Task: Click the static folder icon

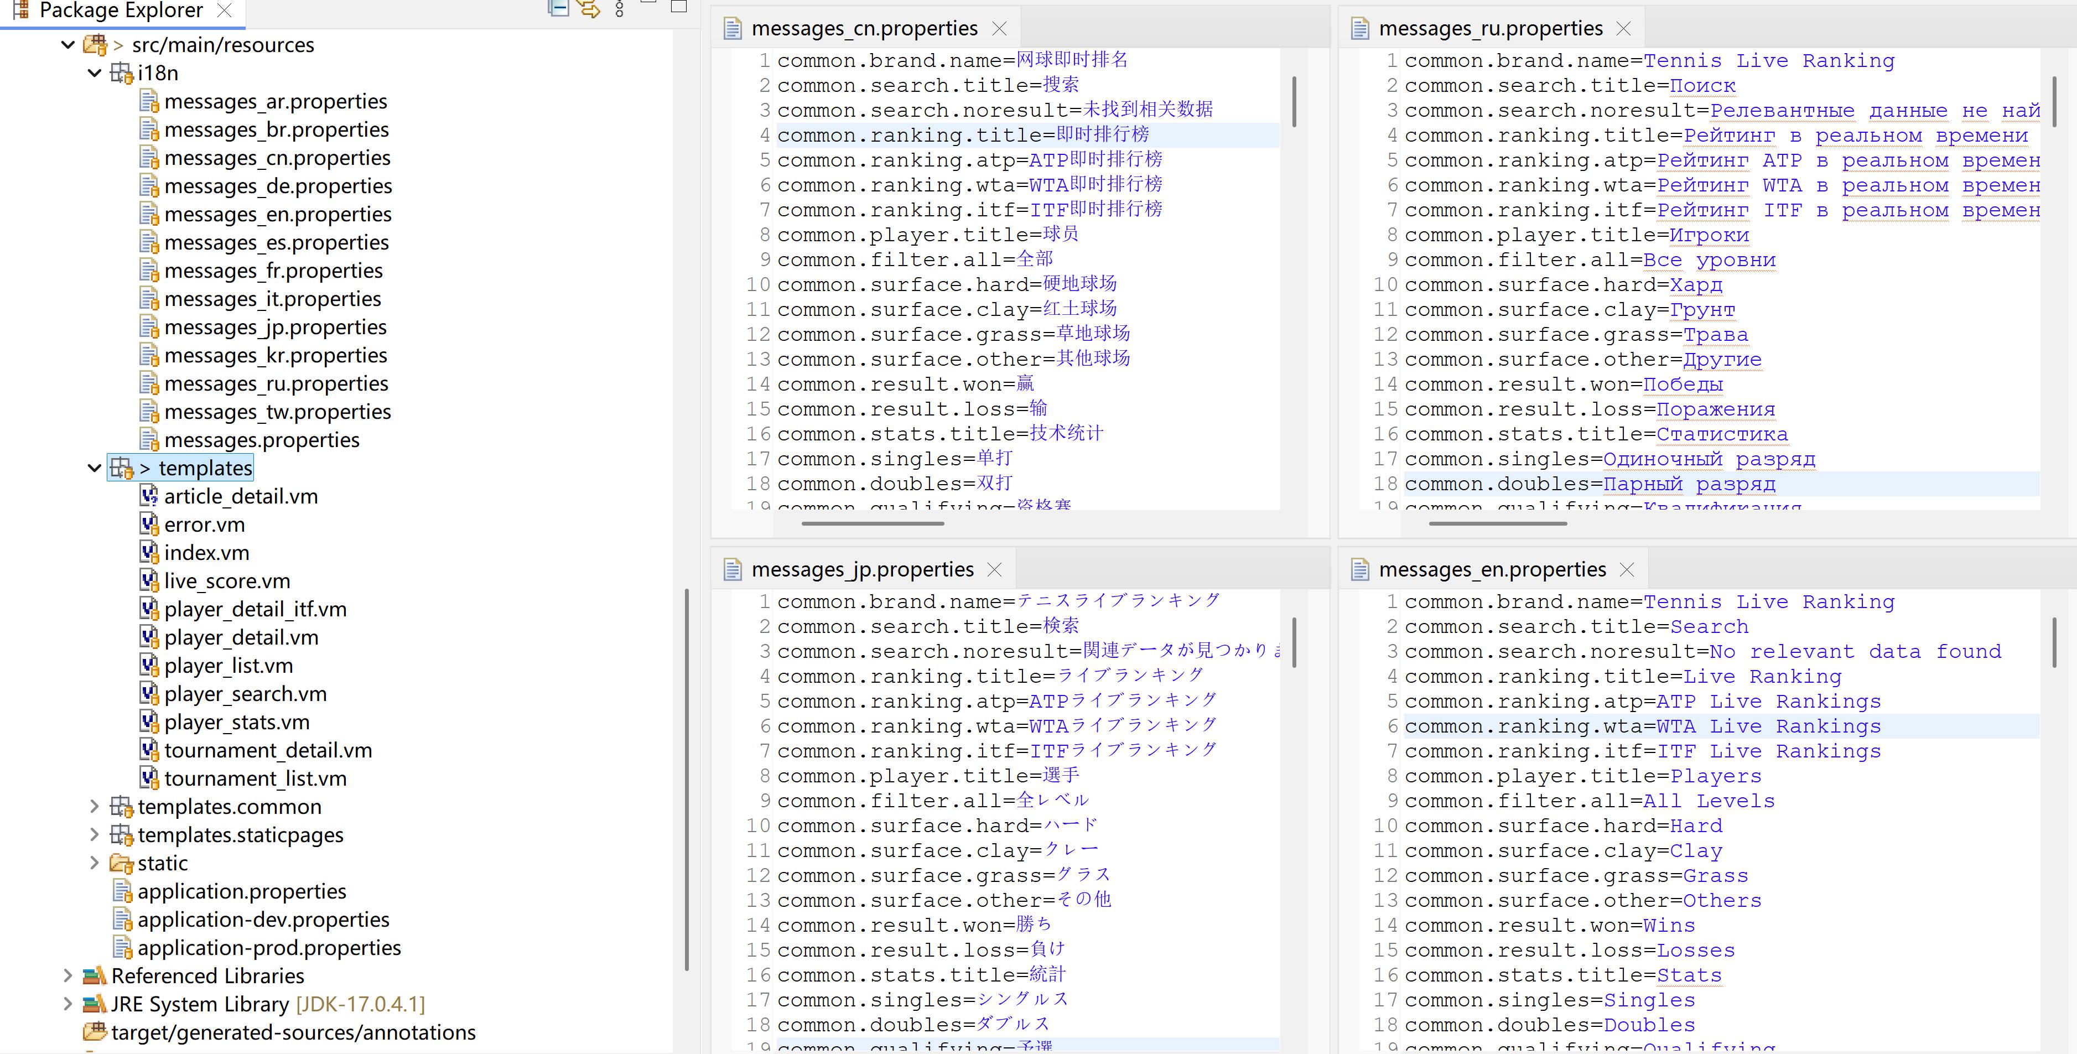Action: pos(121,864)
